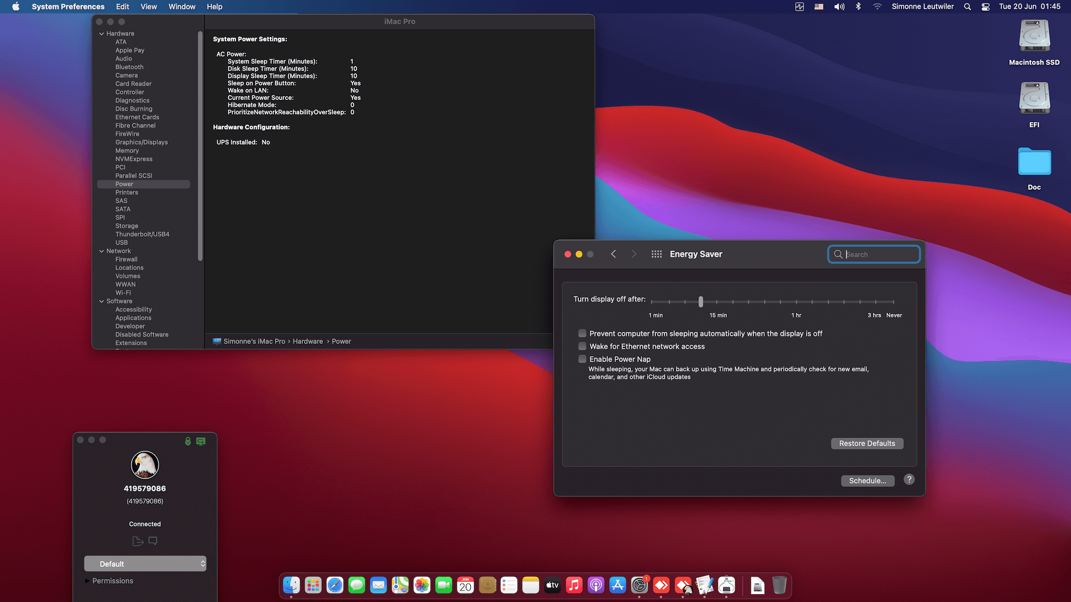
Task: Open Maps from the Dock
Action: pos(400,585)
